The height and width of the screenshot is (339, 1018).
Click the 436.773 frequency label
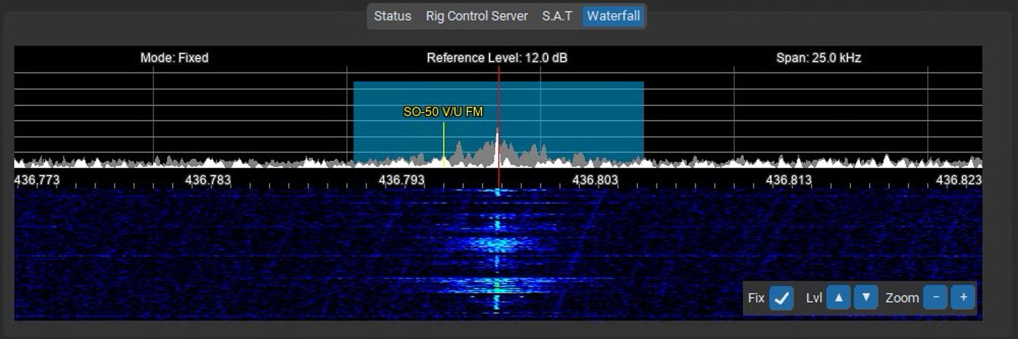pos(37,180)
